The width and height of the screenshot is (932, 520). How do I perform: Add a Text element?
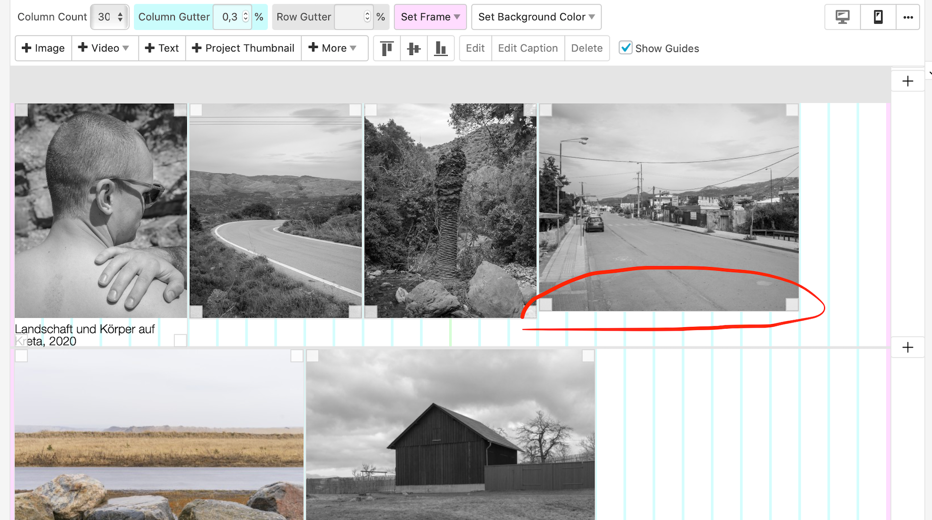tap(162, 48)
